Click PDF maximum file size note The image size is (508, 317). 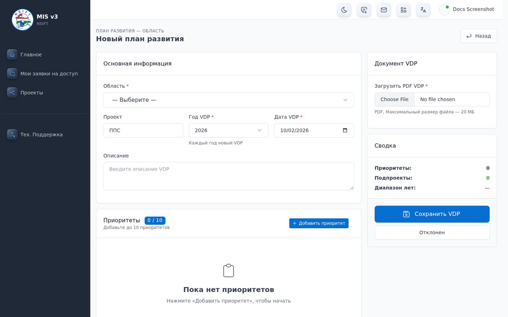pos(424,112)
